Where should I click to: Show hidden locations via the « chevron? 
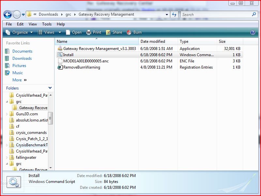click(35, 14)
